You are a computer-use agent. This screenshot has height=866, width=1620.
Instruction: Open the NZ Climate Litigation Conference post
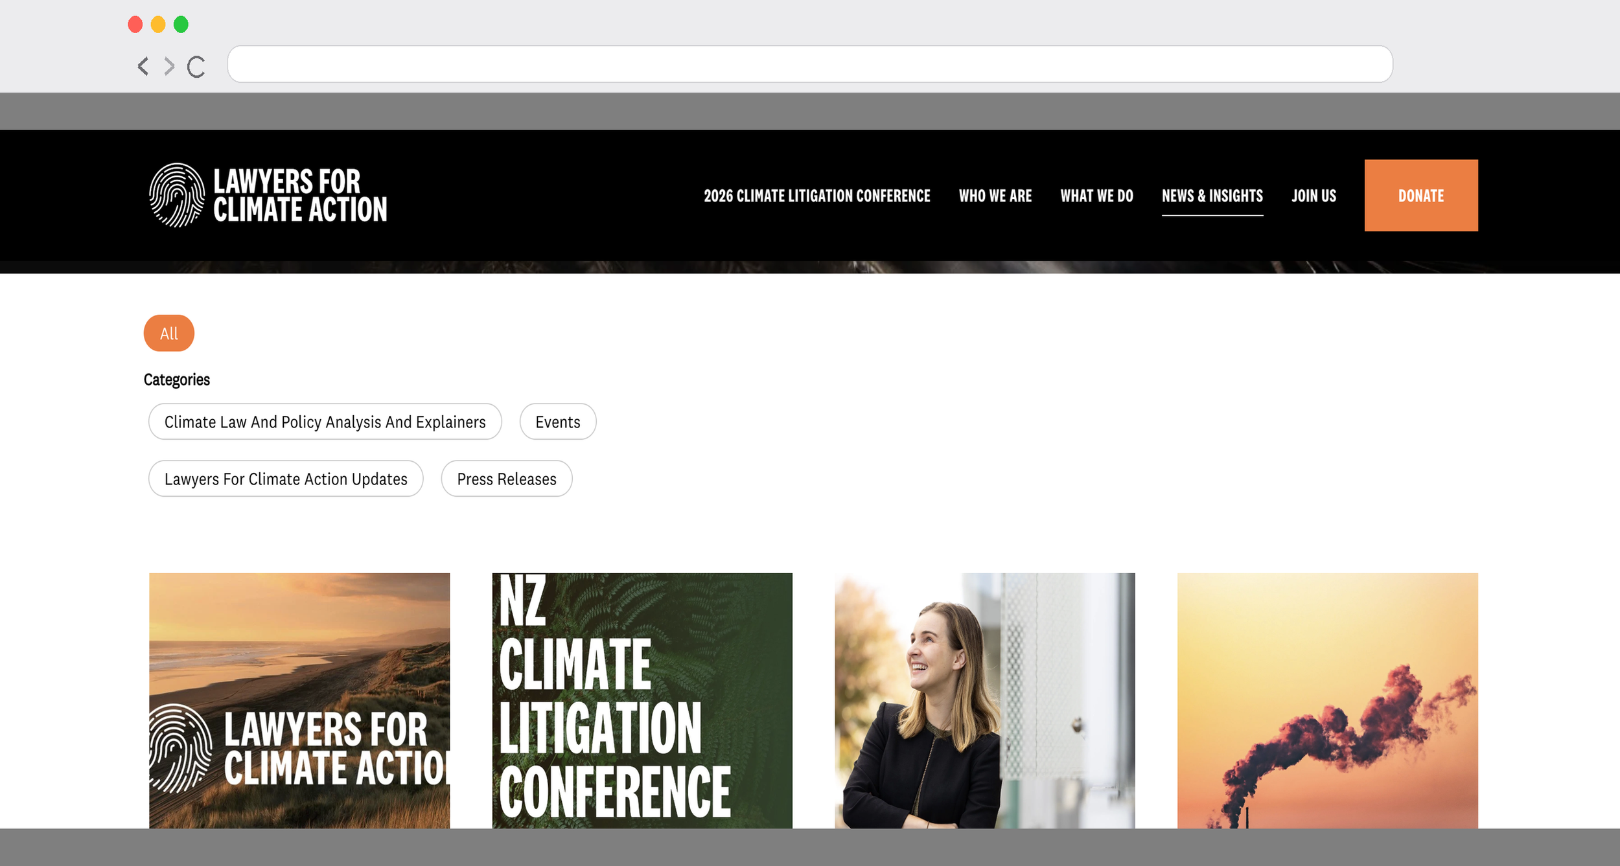click(x=642, y=700)
